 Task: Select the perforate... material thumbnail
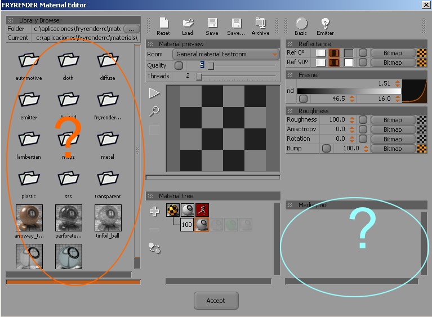tap(69, 218)
